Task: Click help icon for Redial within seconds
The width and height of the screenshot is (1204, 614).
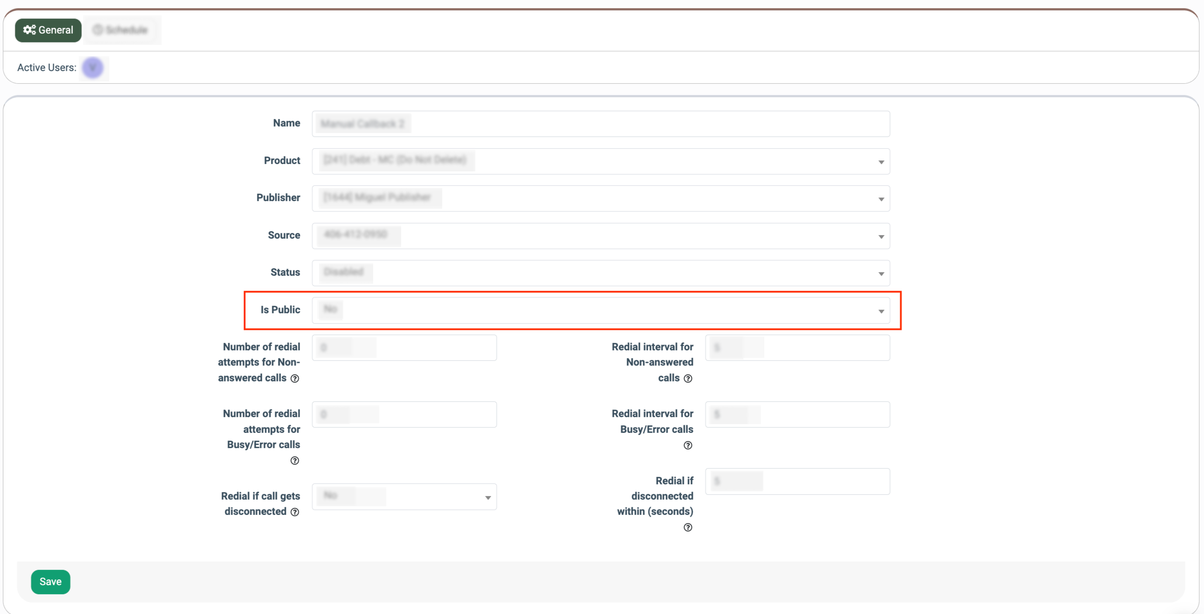Action: click(687, 527)
